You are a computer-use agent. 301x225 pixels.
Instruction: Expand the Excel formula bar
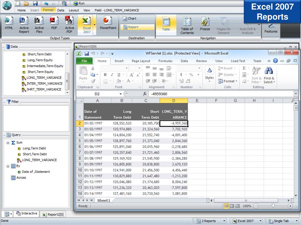[x=296, y=94]
